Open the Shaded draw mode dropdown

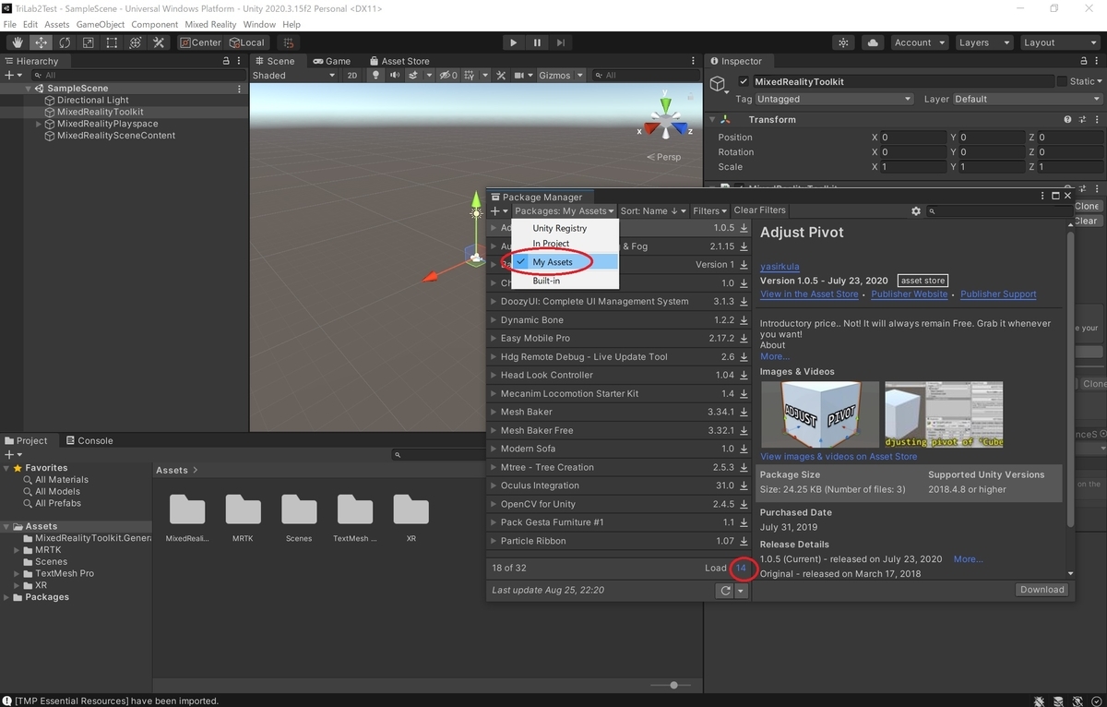293,76
